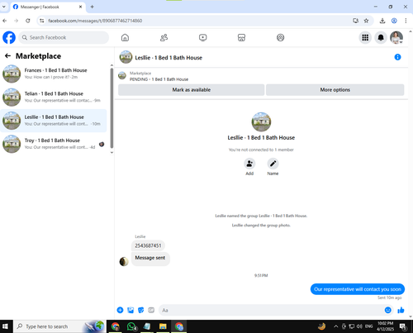Click the Name pencil edit icon
The width and height of the screenshot is (413, 333).
pos(273,164)
